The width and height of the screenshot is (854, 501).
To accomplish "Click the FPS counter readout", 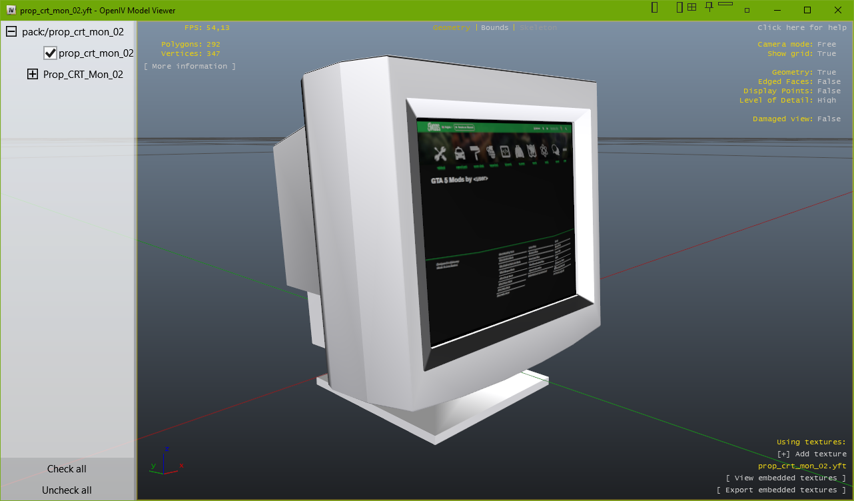I will click(x=207, y=27).
